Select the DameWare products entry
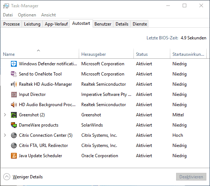This screenshot has width=210, height=186. tap(39, 125)
